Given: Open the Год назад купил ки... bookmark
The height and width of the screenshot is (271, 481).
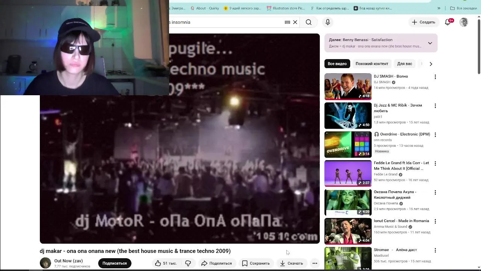Looking at the screenshot, I should coord(373,8).
